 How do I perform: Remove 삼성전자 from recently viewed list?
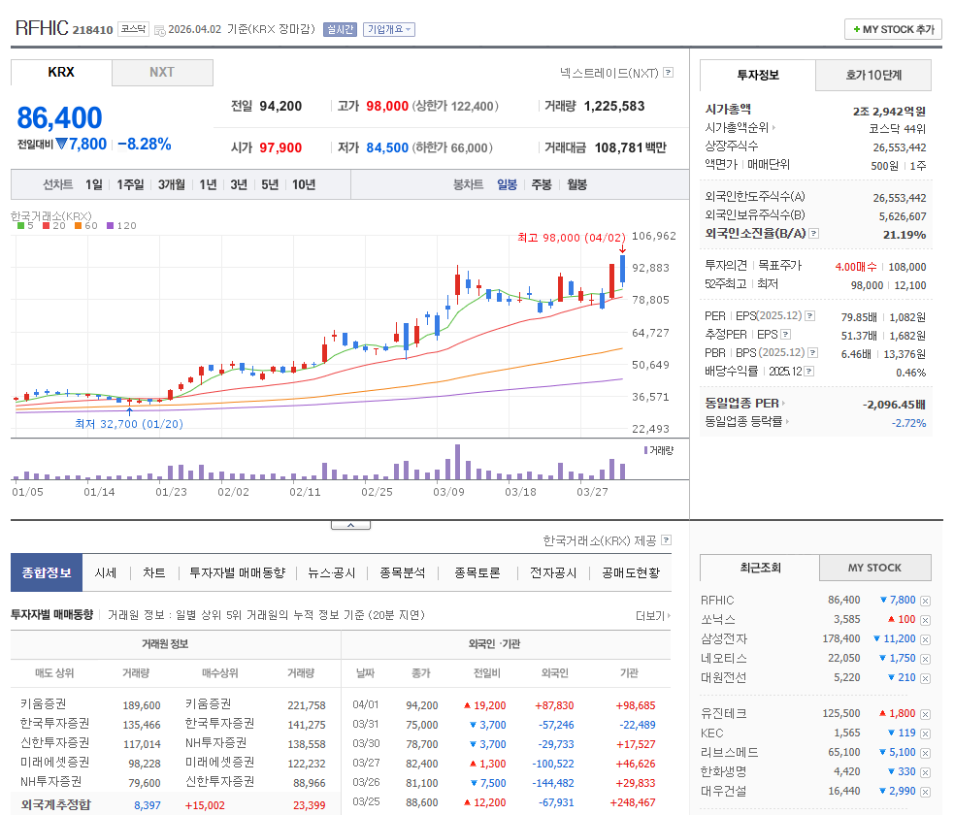point(926,639)
